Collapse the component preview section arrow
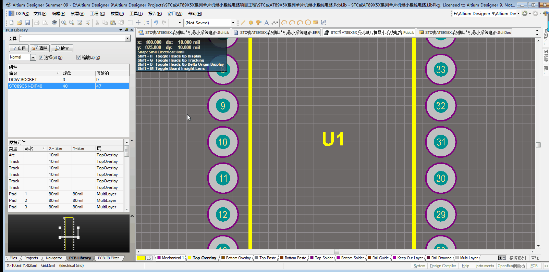 [x=132, y=216]
